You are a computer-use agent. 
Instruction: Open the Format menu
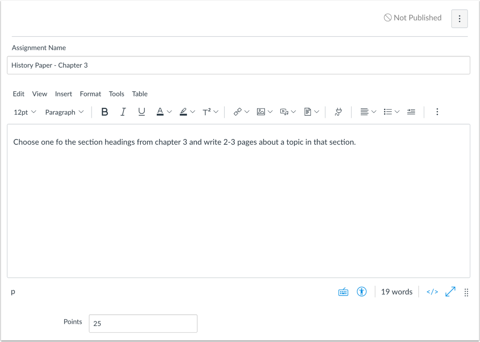click(90, 93)
